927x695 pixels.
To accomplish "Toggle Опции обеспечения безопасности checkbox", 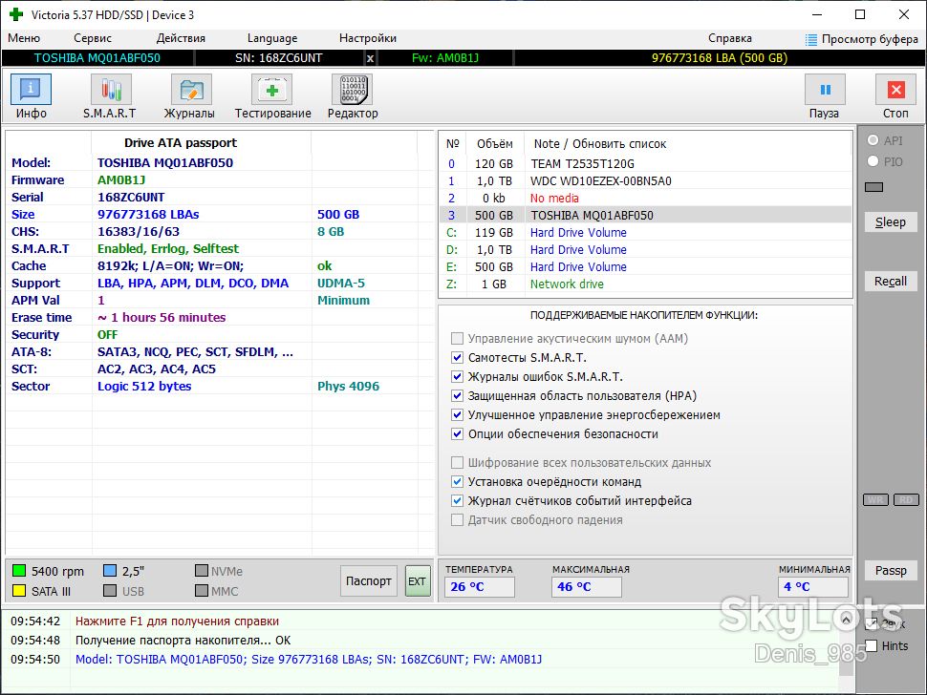I will [x=457, y=433].
